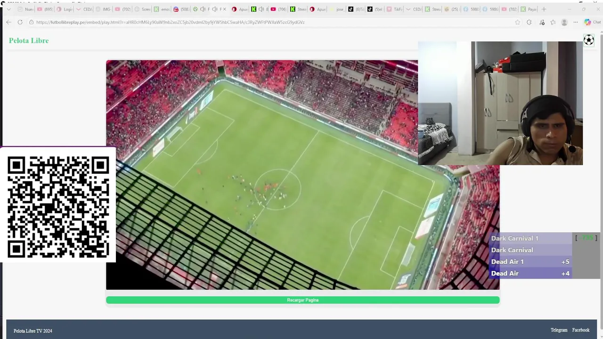
Task: Add this page to favorites star icon
Action: [x=518, y=22]
